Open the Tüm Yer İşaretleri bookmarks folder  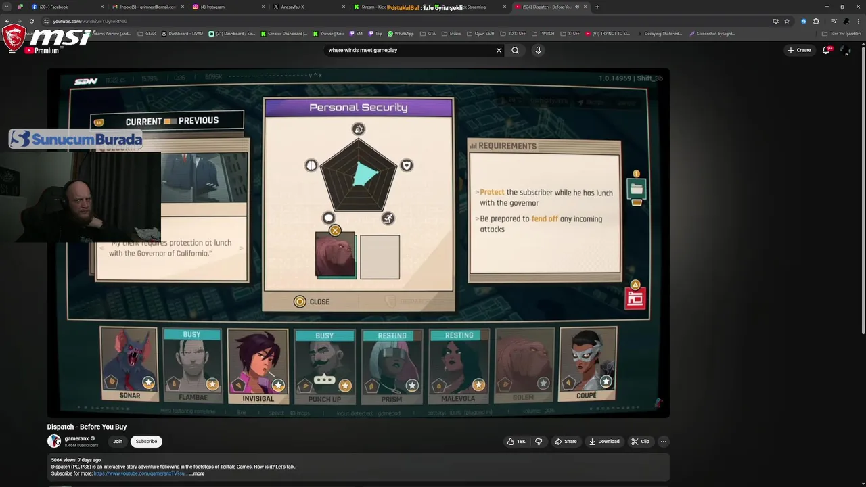(842, 34)
